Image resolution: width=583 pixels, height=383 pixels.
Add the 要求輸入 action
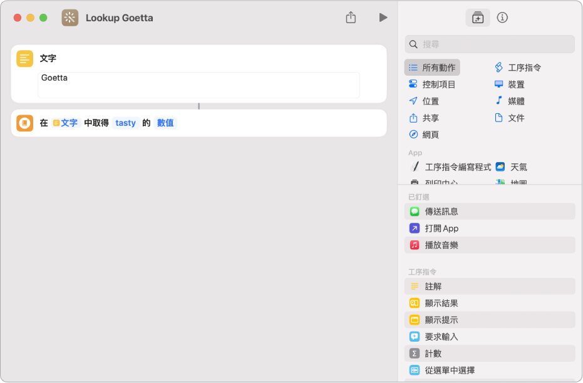(x=490, y=337)
